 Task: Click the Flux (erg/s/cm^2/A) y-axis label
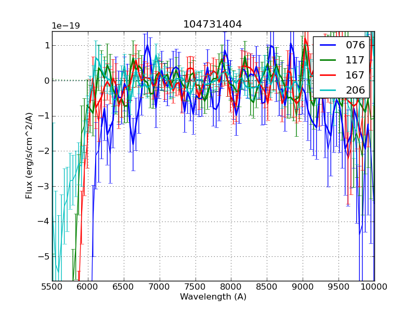[x=29, y=156]
